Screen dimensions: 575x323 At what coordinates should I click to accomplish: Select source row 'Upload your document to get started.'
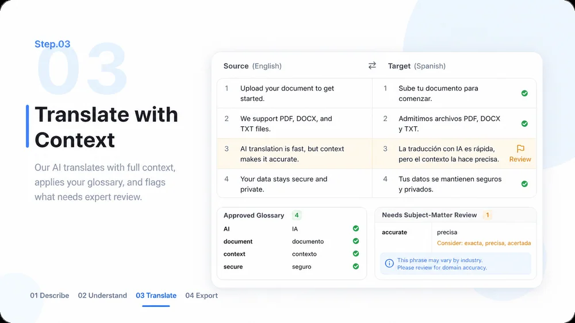click(294, 94)
